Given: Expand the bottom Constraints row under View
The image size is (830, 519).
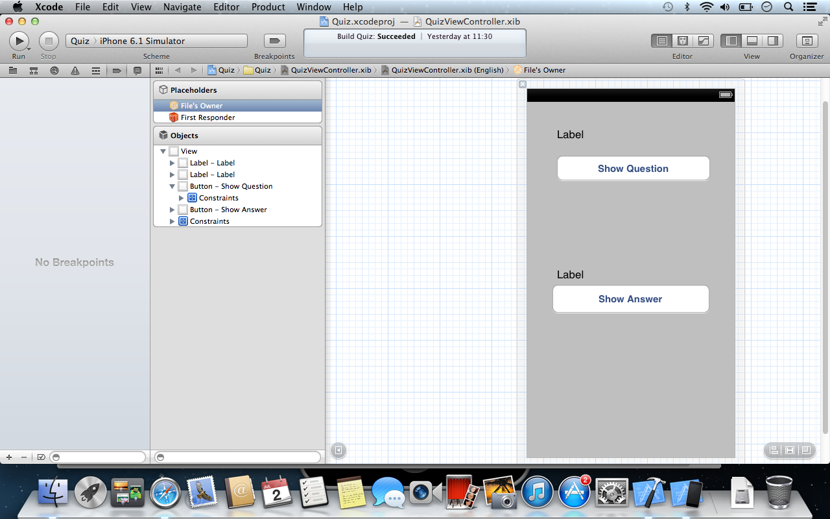Looking at the screenshot, I should click(x=172, y=221).
